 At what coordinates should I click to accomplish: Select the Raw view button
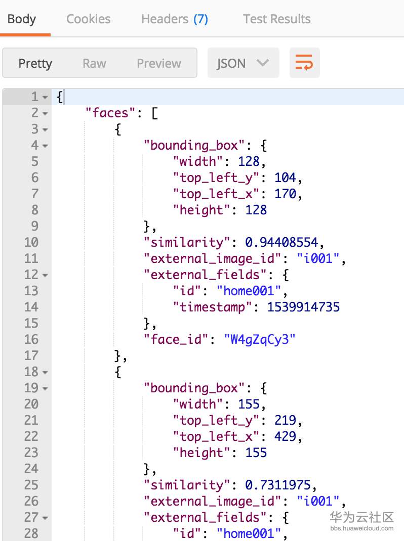coord(94,63)
